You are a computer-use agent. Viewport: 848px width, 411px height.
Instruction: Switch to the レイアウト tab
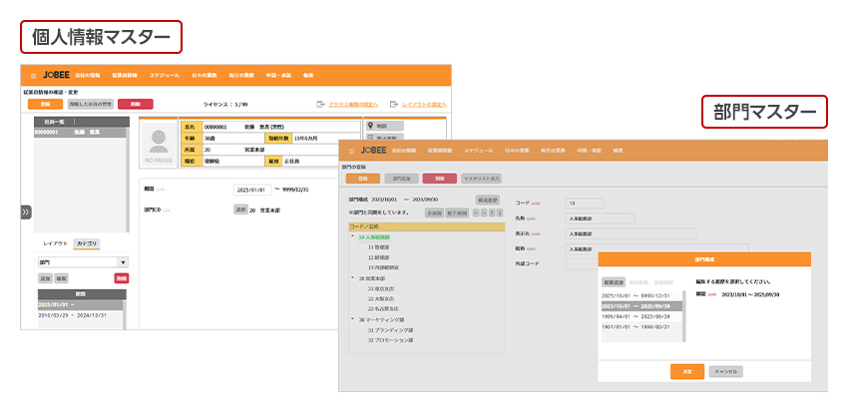(55, 243)
